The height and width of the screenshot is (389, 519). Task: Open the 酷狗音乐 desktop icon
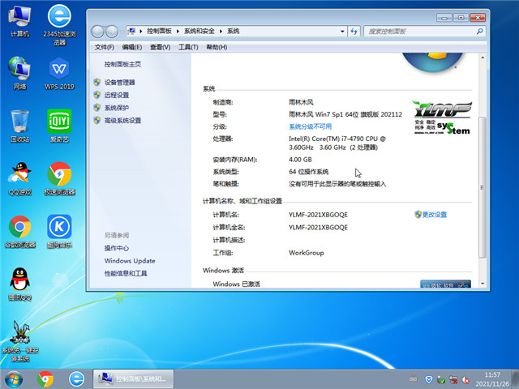point(59,232)
